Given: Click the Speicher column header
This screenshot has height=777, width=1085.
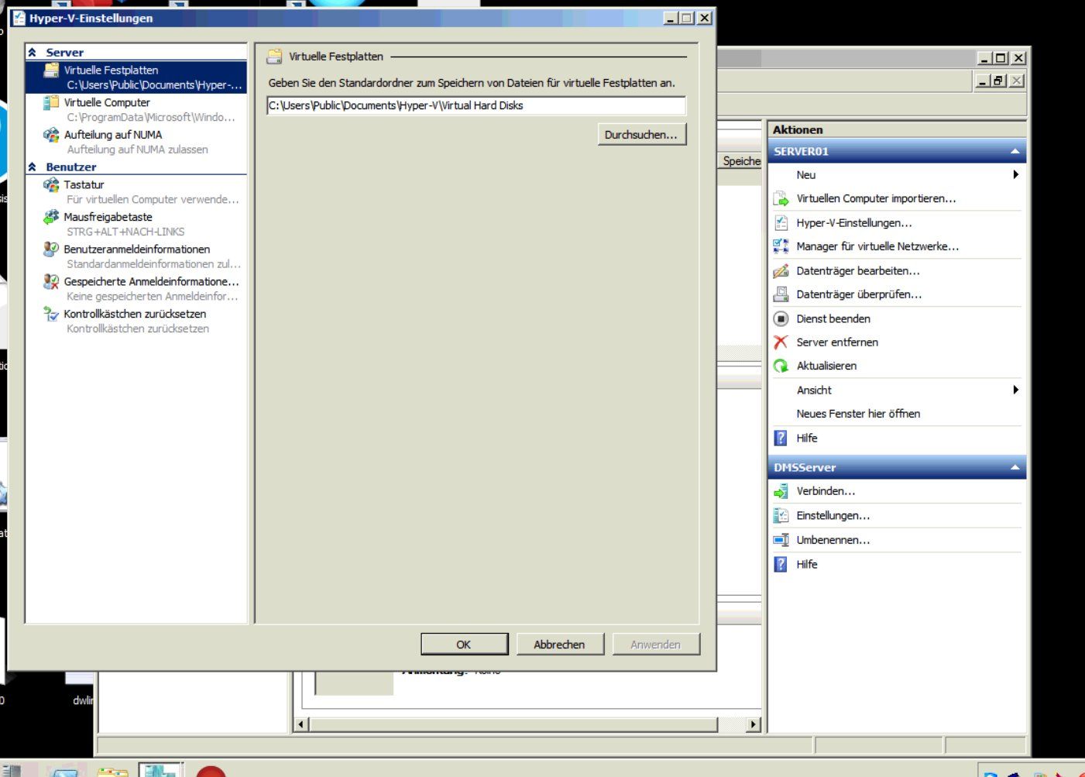Looking at the screenshot, I should point(741,160).
